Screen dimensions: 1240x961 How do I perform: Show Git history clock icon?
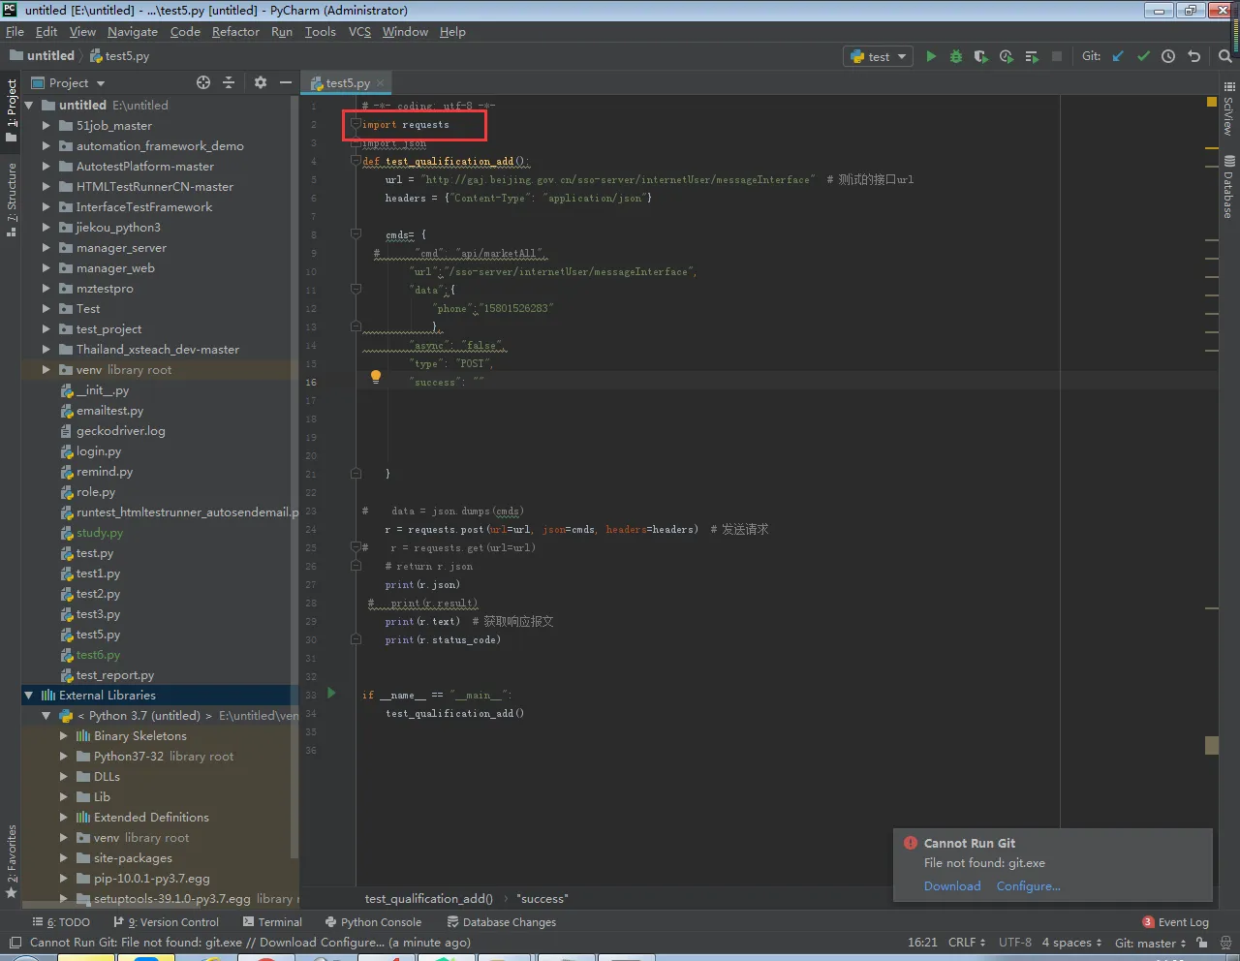(x=1168, y=56)
